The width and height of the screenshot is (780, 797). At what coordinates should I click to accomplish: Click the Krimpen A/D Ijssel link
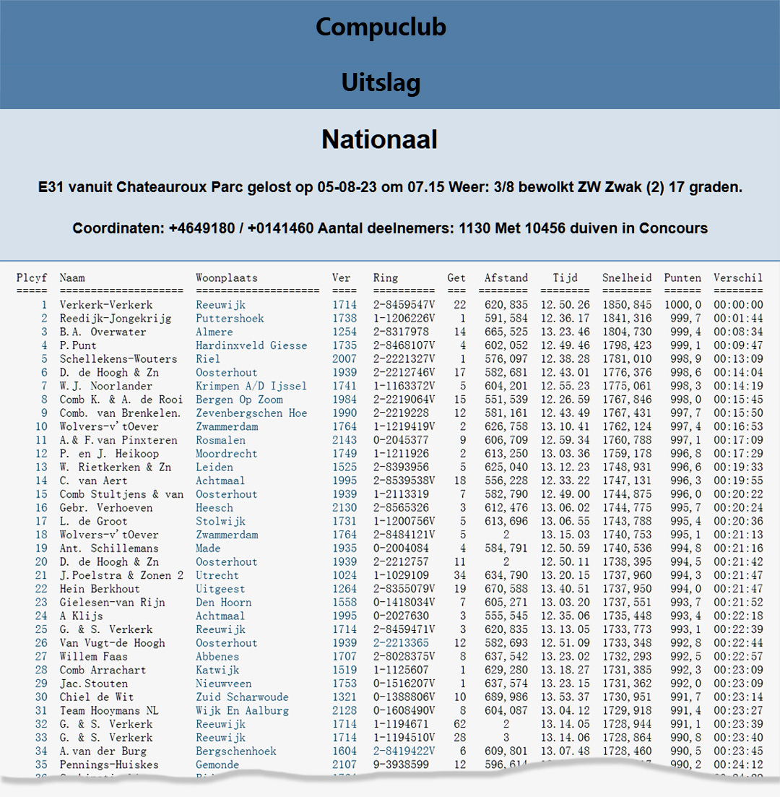coord(251,386)
